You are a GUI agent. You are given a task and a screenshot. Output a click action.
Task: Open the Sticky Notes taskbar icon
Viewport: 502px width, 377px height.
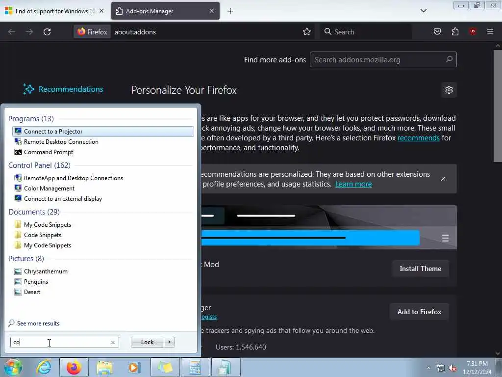[165, 367]
